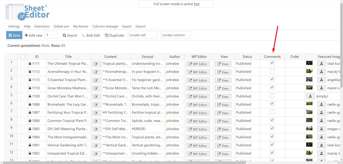Disable comments for post 1113
The width and height of the screenshot is (343, 164).
(272, 79)
